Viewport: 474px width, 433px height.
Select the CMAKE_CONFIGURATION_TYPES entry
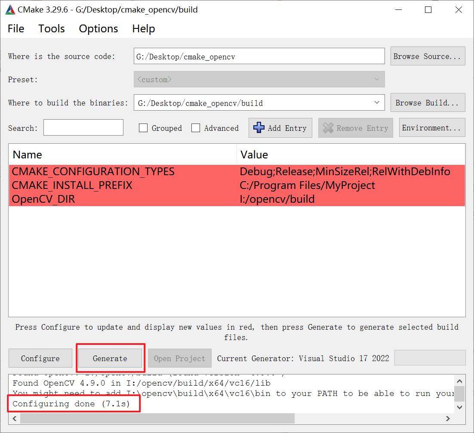[x=93, y=172]
